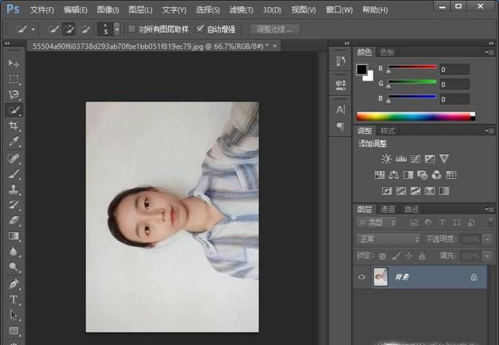The image size is (499, 345).
Task: Add a Color Balance adjustment
Action: click(x=394, y=174)
